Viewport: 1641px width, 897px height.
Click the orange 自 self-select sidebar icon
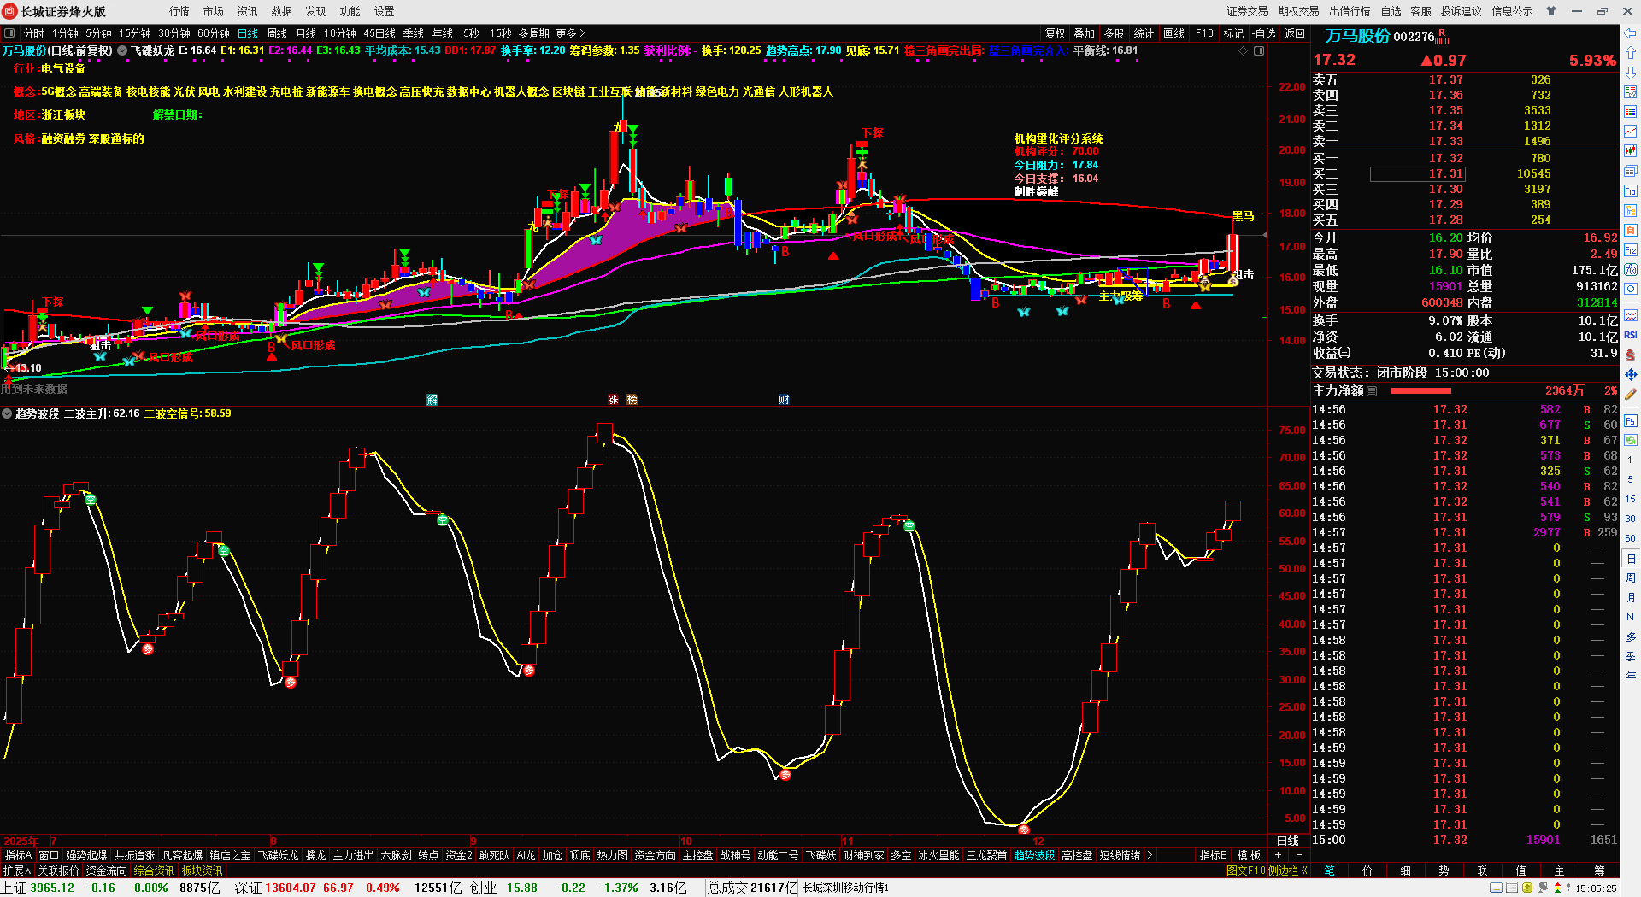click(1631, 231)
